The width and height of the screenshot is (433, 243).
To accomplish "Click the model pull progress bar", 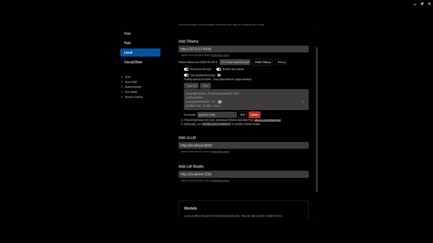I will (x=220, y=102).
